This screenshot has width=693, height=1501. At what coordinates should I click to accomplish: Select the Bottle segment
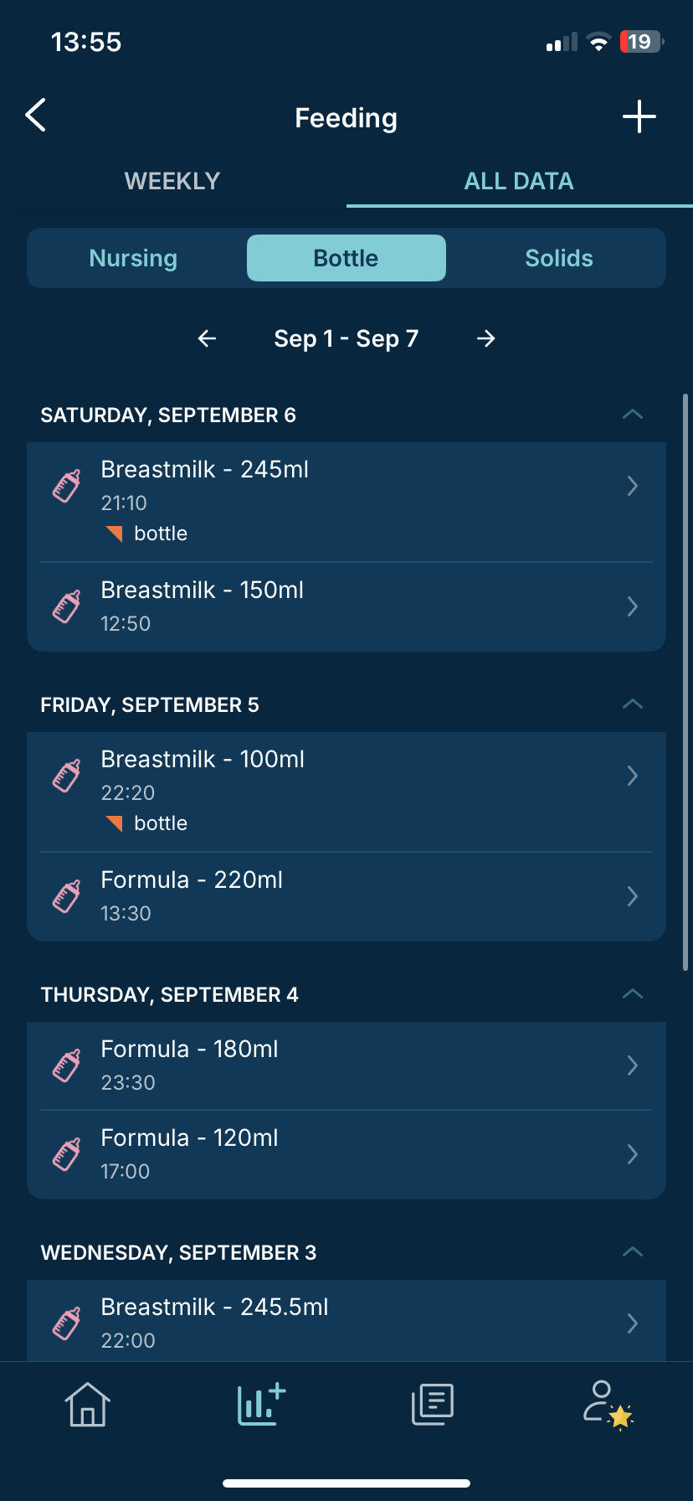pos(346,258)
